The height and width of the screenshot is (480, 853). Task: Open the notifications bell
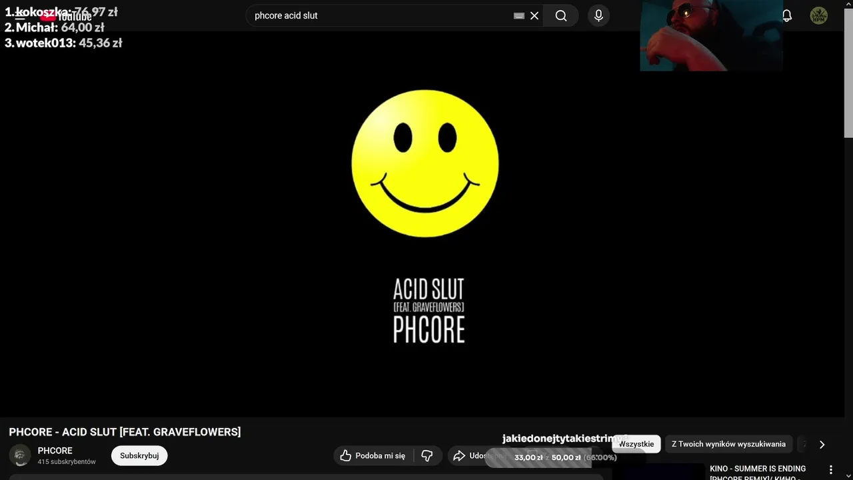click(x=787, y=15)
